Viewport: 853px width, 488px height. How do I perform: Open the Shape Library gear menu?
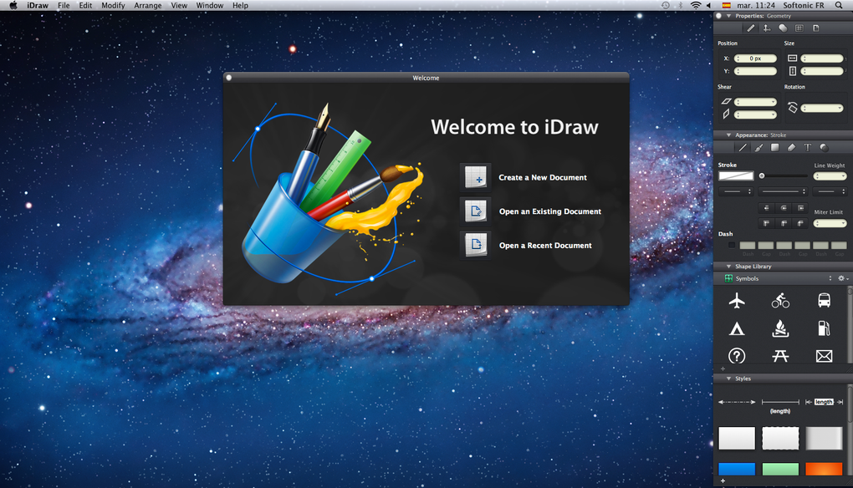pyautogui.click(x=843, y=278)
